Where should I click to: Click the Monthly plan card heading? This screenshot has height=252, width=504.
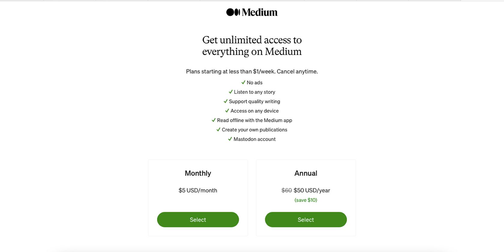point(198,173)
